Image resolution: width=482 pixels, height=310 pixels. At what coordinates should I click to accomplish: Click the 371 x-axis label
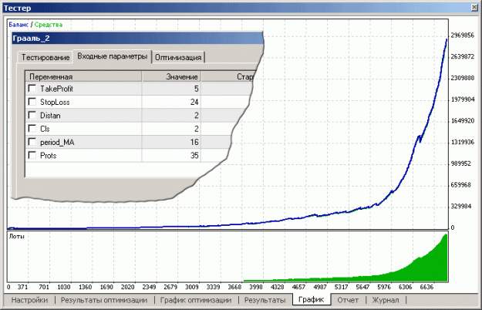22,287
